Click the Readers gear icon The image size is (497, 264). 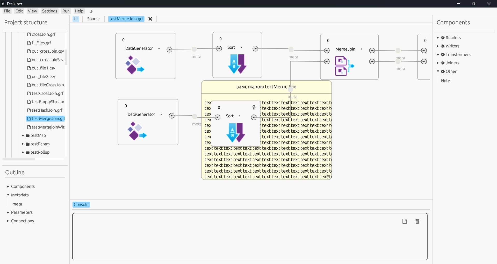443,38
